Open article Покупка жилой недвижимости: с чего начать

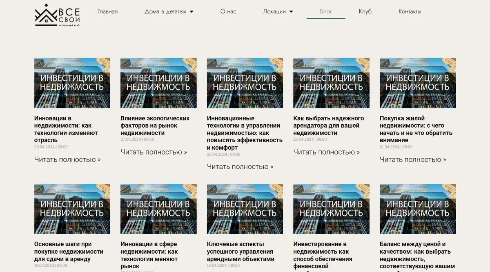(x=416, y=129)
